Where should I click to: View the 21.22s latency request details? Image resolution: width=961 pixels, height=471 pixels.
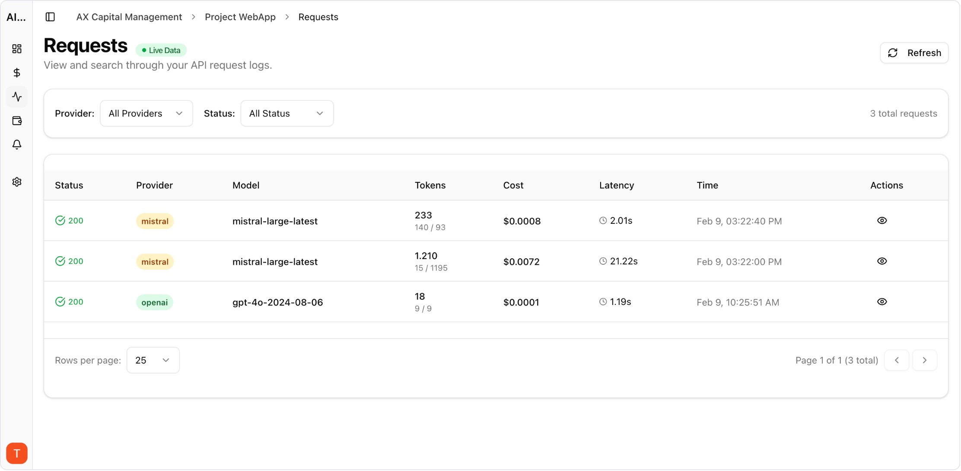click(882, 261)
